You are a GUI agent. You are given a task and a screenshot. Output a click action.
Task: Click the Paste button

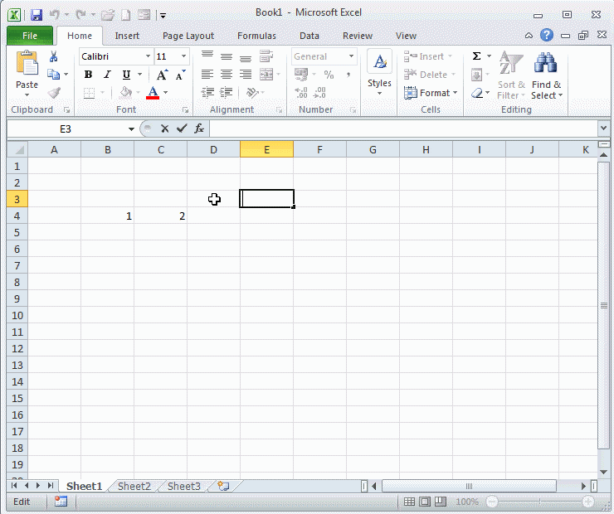tap(27, 70)
